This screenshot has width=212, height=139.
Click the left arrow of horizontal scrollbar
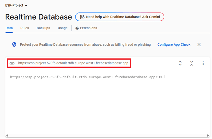(x=7, y=136)
